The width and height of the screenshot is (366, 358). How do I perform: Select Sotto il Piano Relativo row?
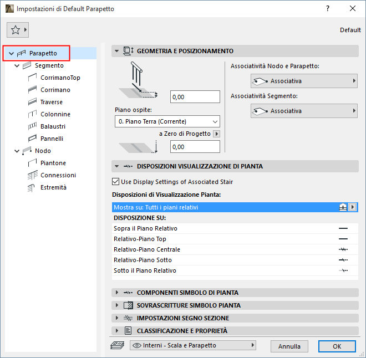click(x=235, y=270)
